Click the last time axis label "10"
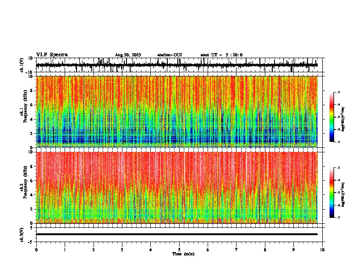This screenshot has width=363, height=280. [322, 250]
